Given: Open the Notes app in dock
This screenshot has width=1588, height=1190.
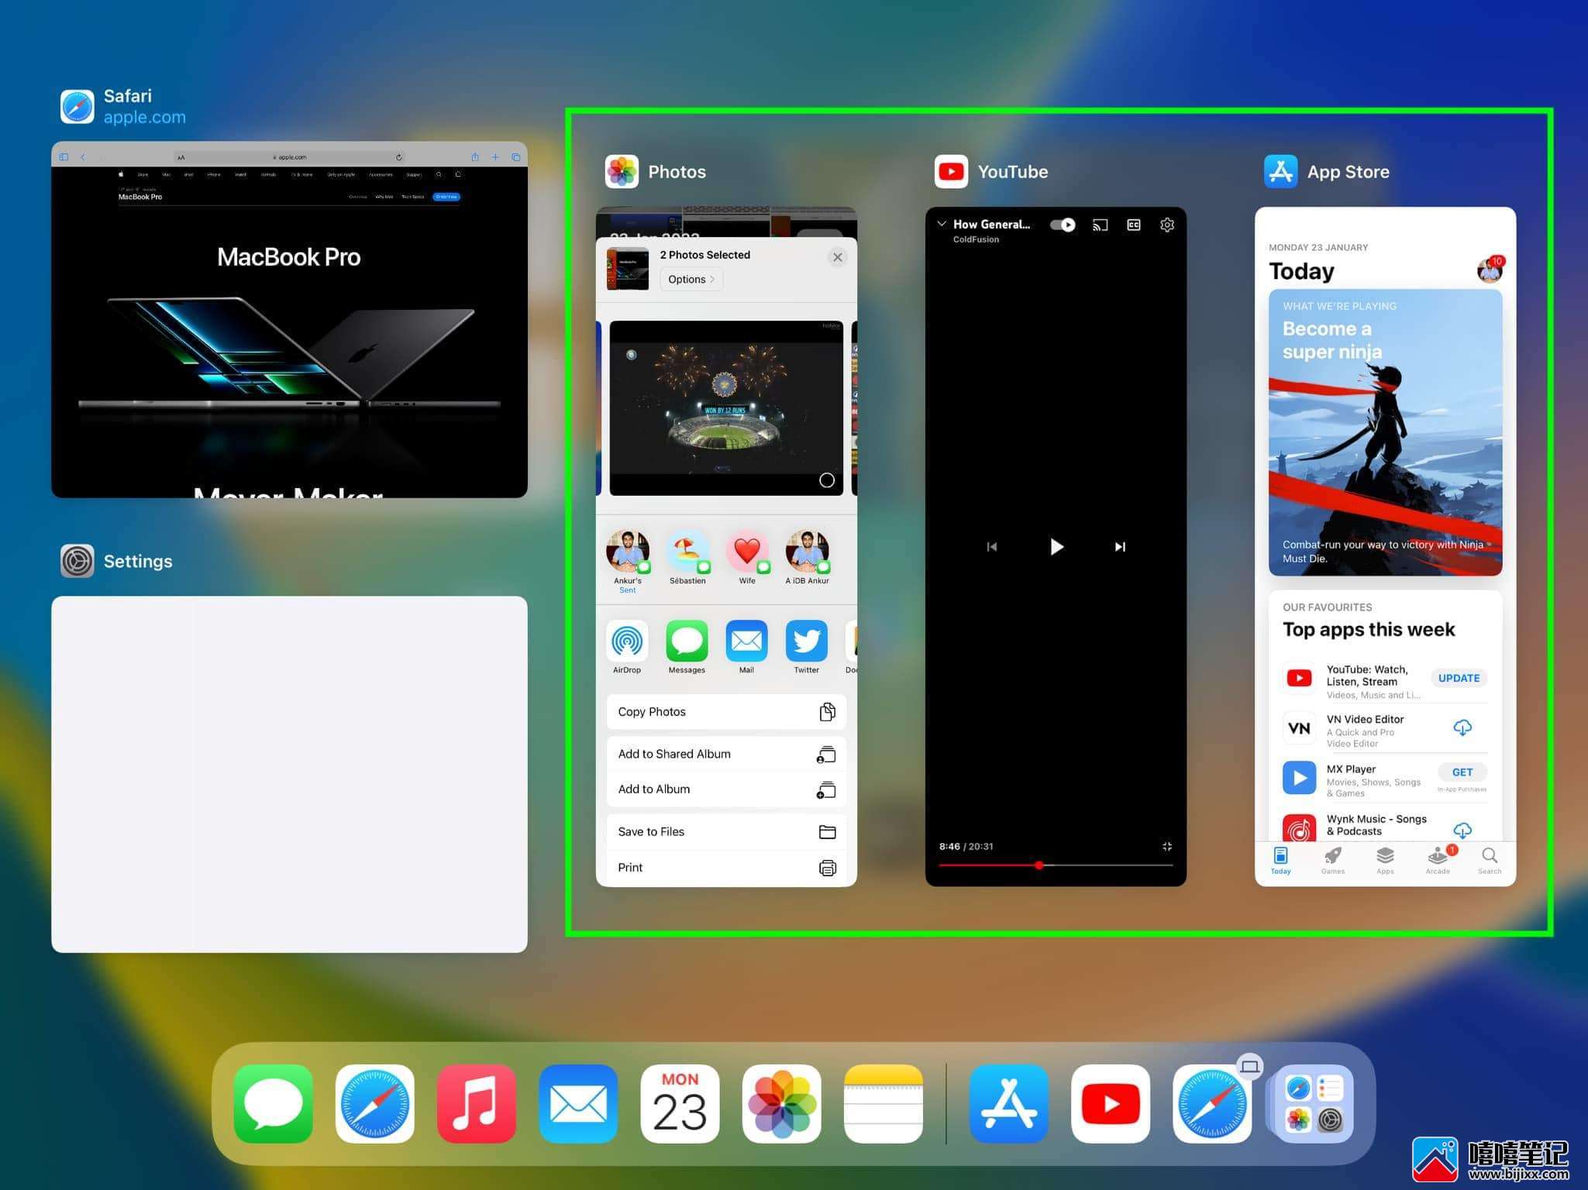Looking at the screenshot, I should (x=883, y=1103).
